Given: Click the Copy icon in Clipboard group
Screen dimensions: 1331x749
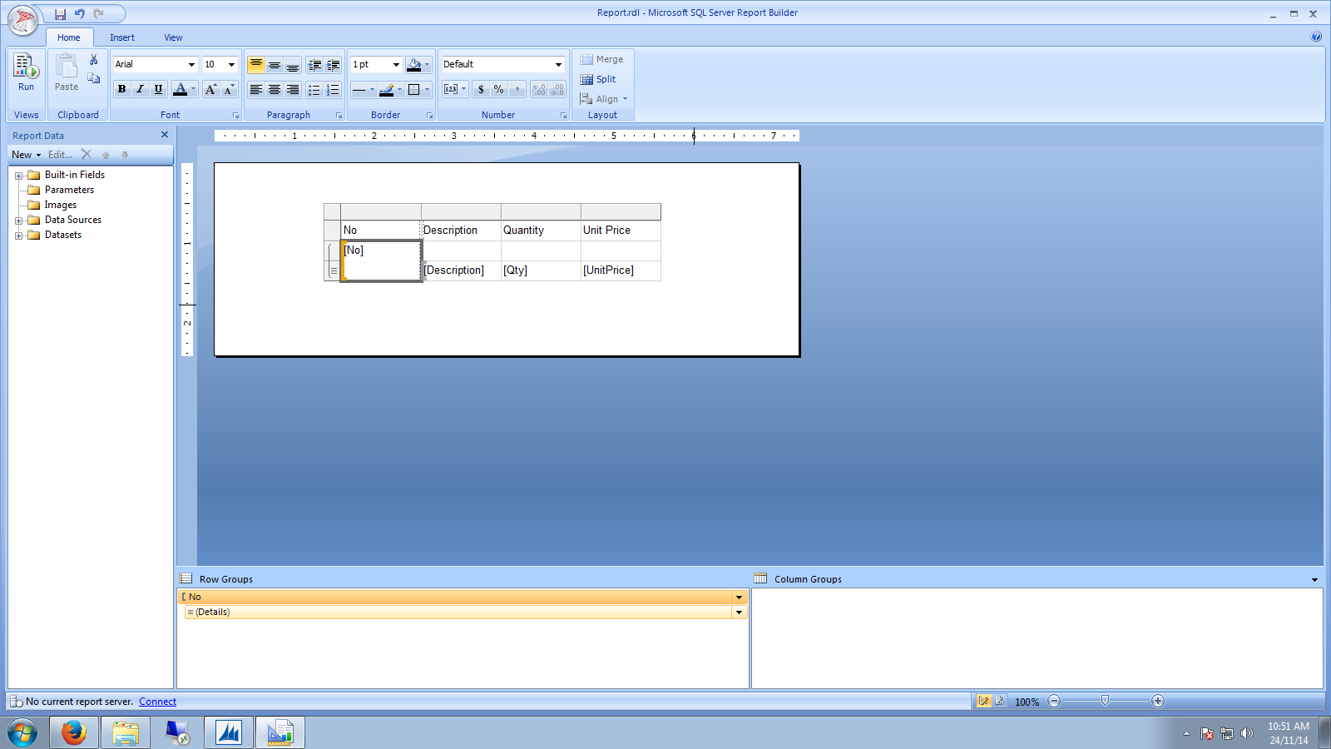Looking at the screenshot, I should [94, 77].
